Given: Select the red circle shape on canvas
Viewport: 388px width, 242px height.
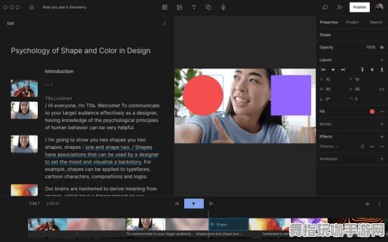Looking at the screenshot, I should tap(203, 95).
